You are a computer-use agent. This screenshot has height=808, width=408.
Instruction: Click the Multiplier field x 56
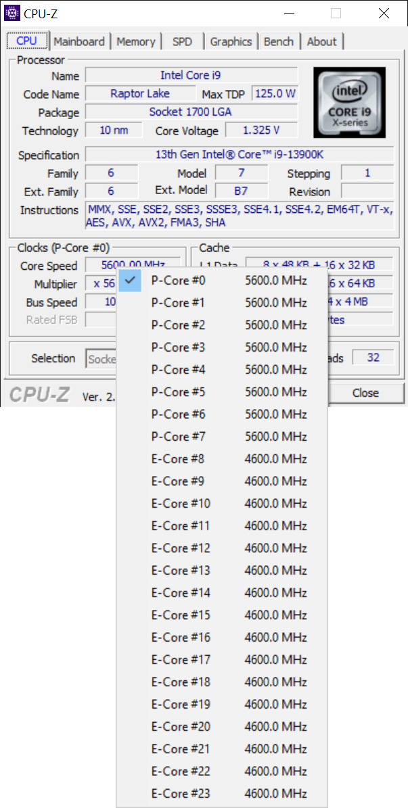point(101,284)
